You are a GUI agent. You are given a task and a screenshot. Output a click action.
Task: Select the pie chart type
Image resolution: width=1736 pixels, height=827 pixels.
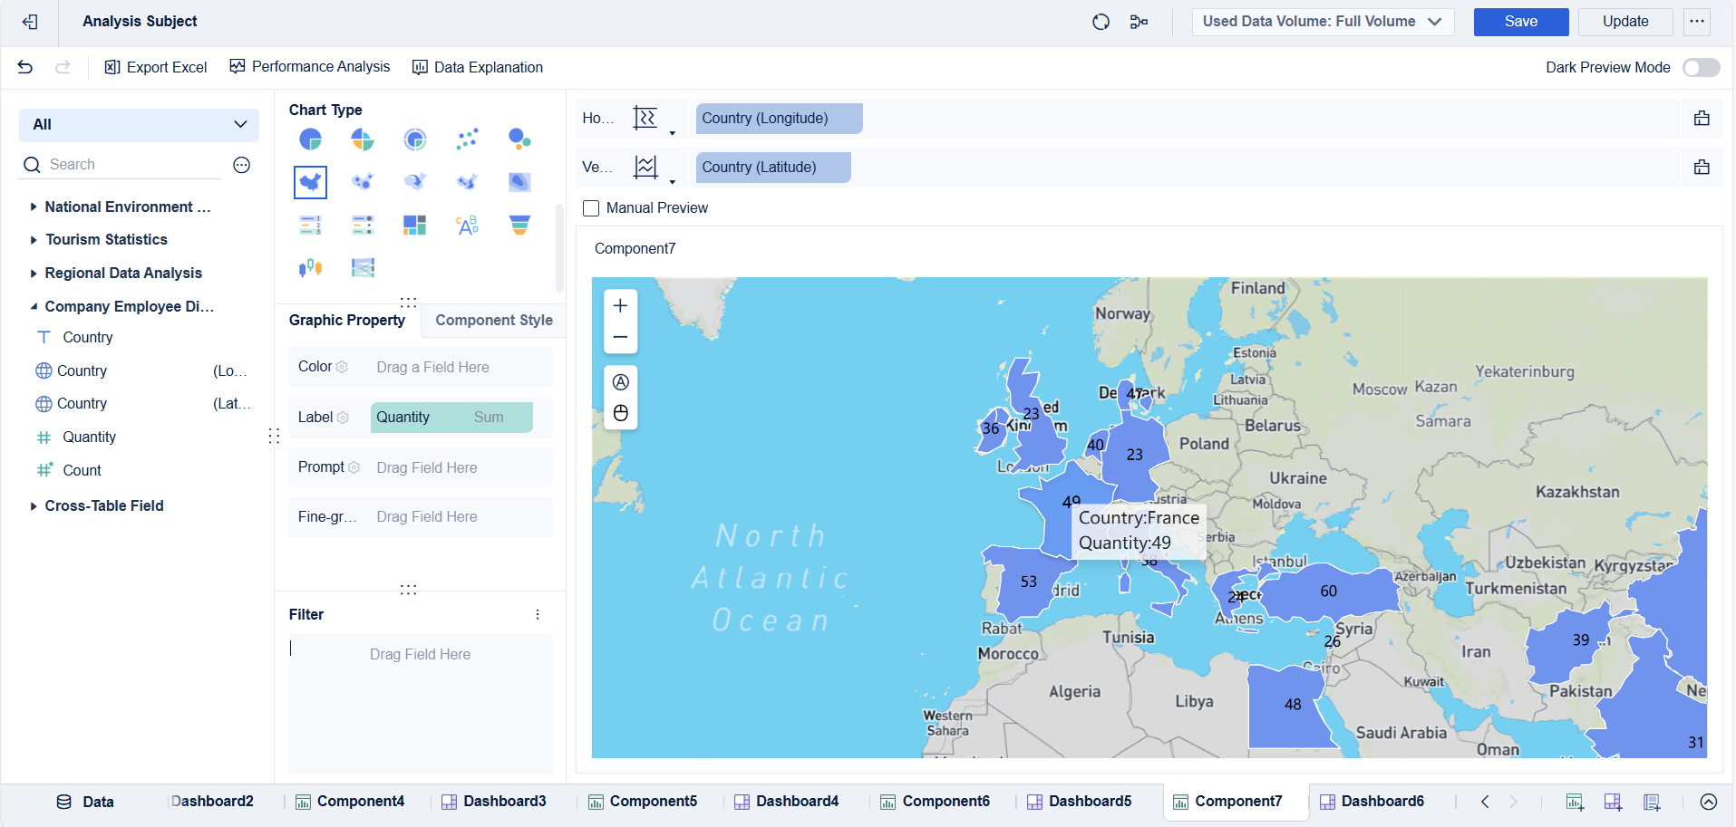(x=310, y=139)
